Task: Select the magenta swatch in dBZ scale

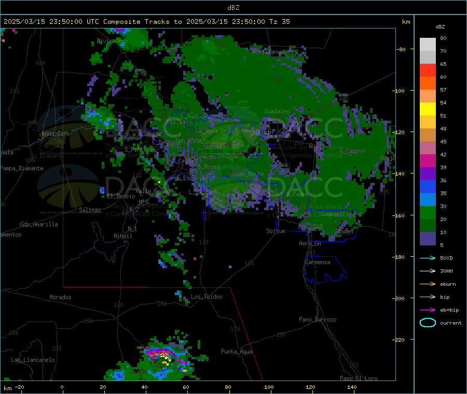Action: pos(428,160)
